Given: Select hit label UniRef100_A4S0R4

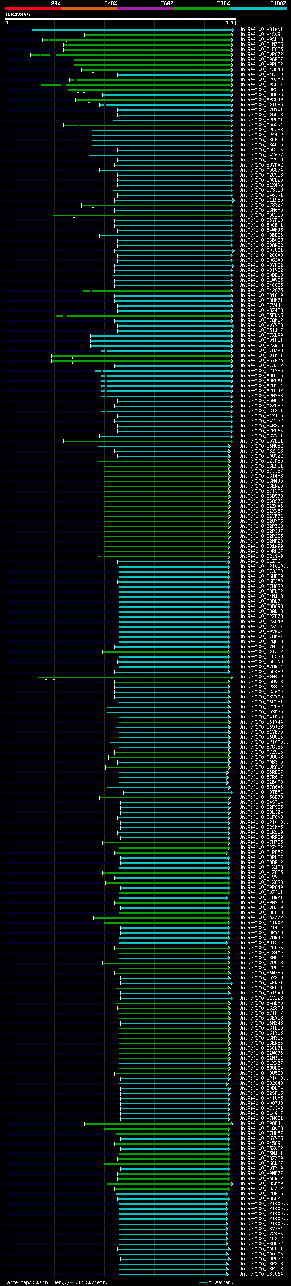Looking at the screenshot, I should click(261, 35).
